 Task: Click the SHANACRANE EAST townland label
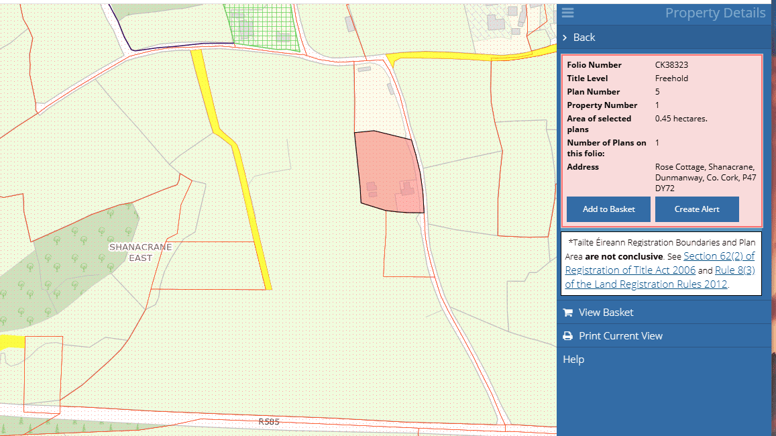tap(140, 252)
